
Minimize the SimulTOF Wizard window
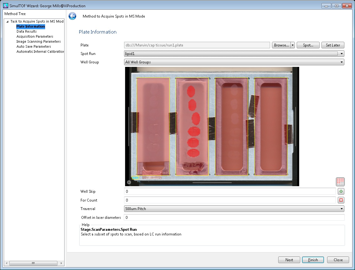click(326, 6)
